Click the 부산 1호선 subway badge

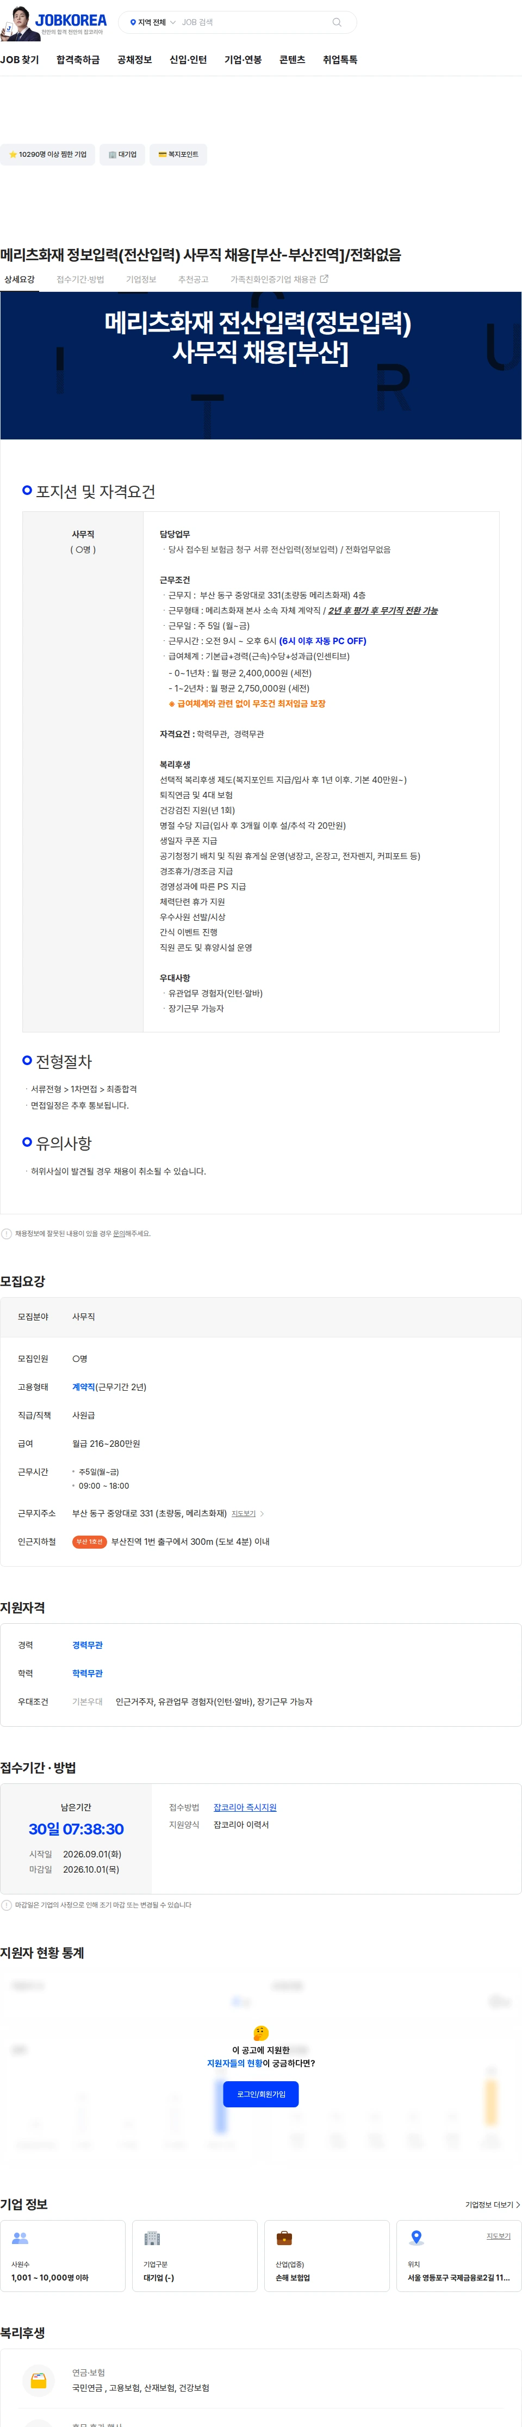[89, 1542]
